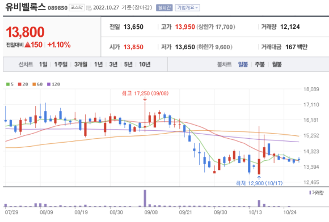This screenshot has width=329, height=222.
Task: Select the 5년 line chart tab
Action: pyautogui.click(x=128, y=65)
